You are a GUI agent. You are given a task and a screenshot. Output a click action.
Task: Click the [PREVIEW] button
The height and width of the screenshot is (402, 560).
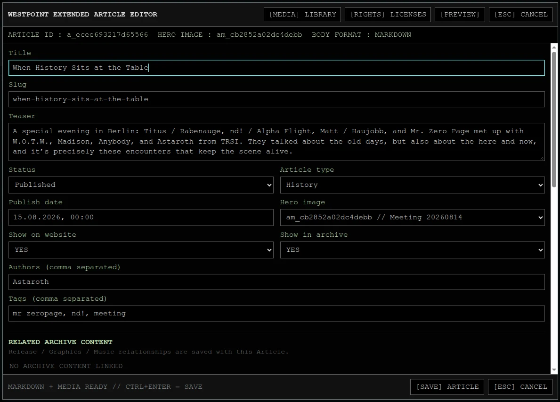[x=460, y=15]
